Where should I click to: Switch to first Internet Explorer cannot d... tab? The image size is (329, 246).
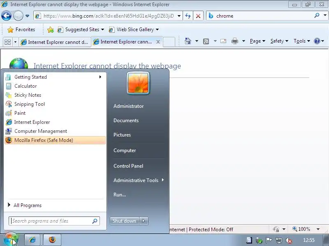(55, 42)
